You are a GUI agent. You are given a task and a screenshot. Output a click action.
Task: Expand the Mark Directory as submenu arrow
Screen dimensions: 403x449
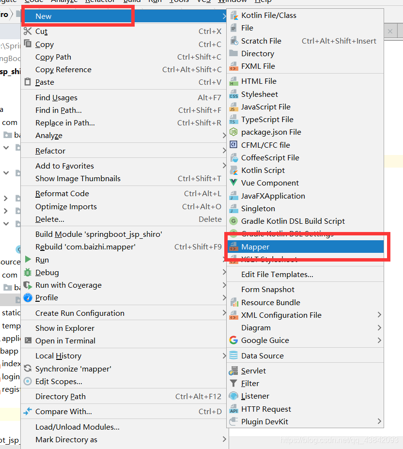[x=224, y=439]
